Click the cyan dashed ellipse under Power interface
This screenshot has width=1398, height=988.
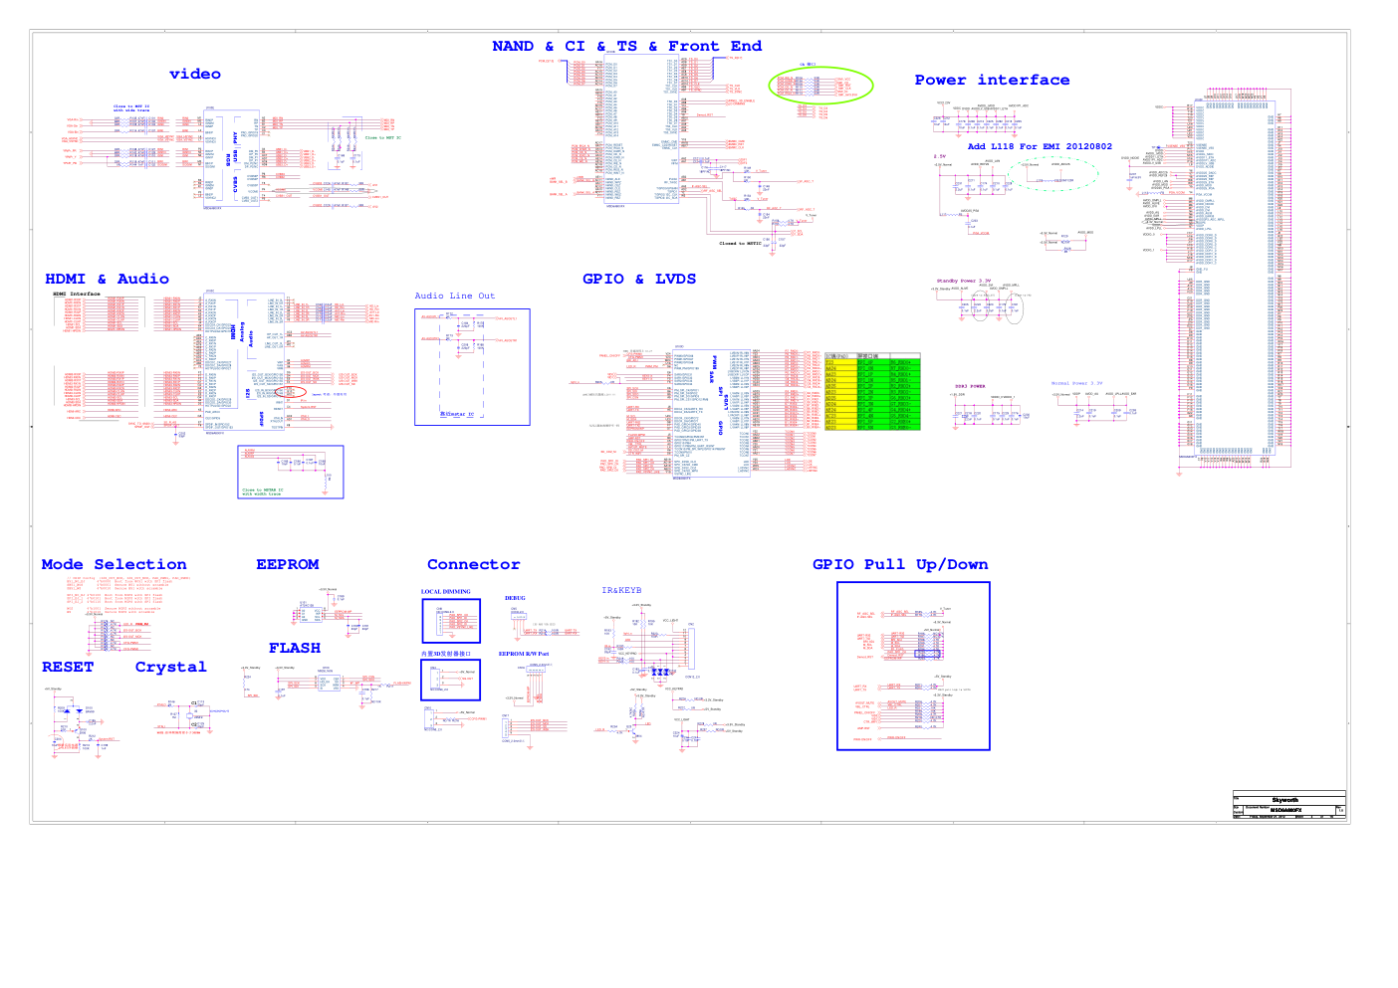pyautogui.click(x=1052, y=174)
